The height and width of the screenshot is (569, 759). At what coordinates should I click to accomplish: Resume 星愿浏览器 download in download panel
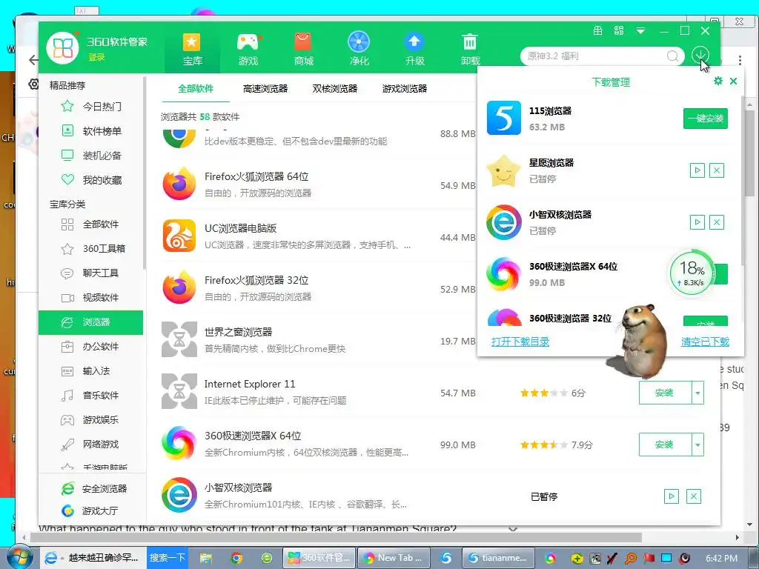(x=697, y=170)
